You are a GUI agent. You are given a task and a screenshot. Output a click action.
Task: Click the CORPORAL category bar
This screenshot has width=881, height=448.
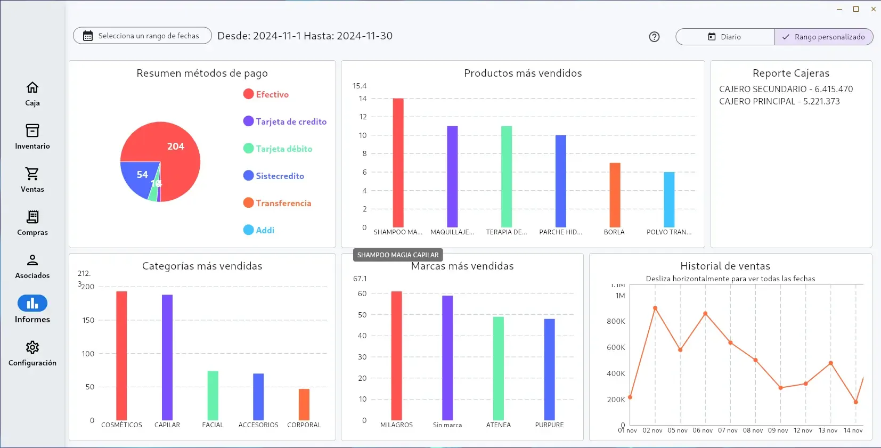click(x=304, y=404)
